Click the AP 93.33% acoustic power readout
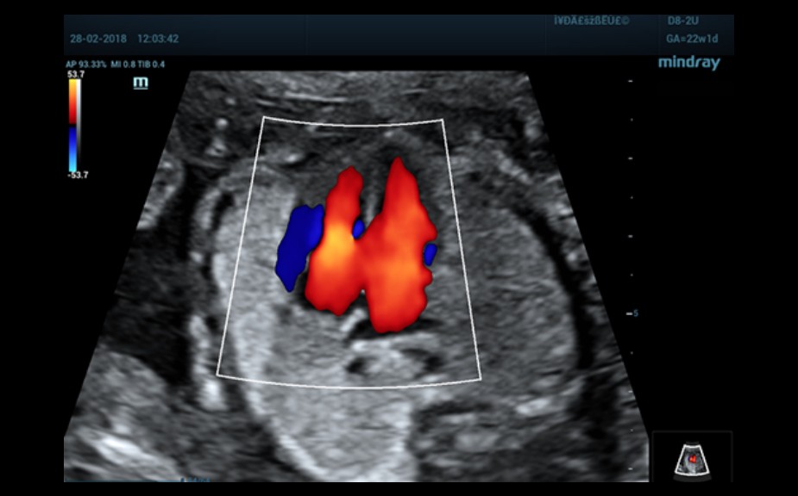The height and width of the screenshot is (496, 798). tap(89, 65)
